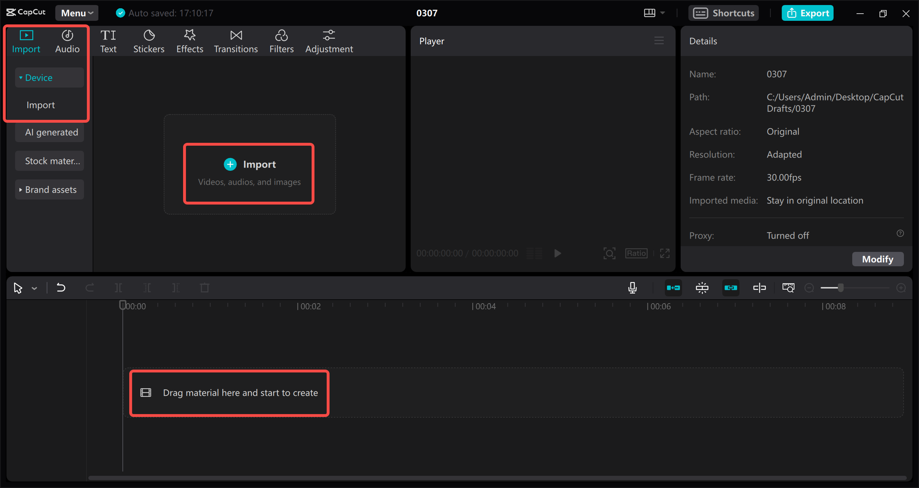
Task: Open the Adjustment panel
Action: point(329,41)
